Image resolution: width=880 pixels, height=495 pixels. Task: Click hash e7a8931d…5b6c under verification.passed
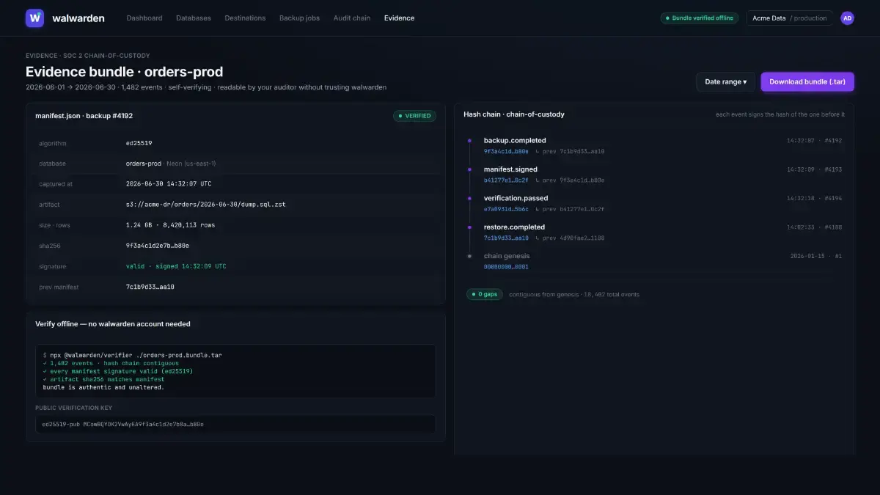pyautogui.click(x=506, y=209)
